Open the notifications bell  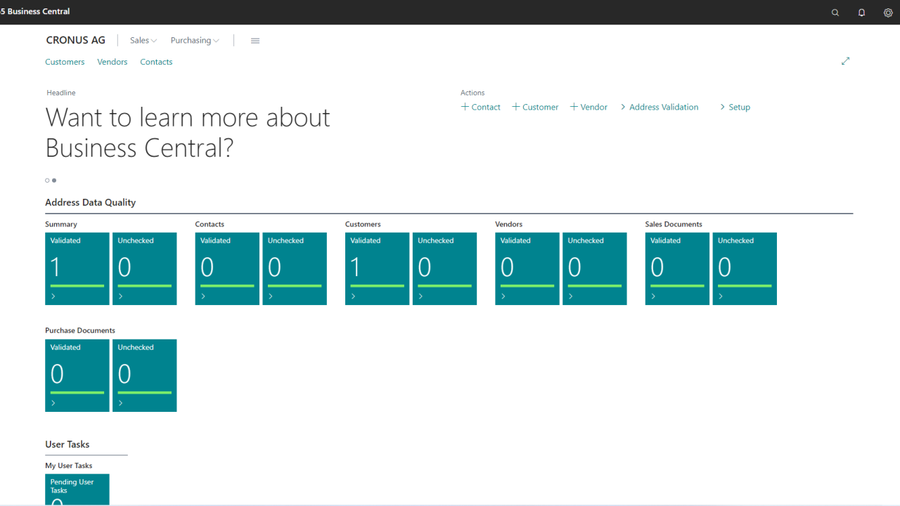(x=861, y=13)
